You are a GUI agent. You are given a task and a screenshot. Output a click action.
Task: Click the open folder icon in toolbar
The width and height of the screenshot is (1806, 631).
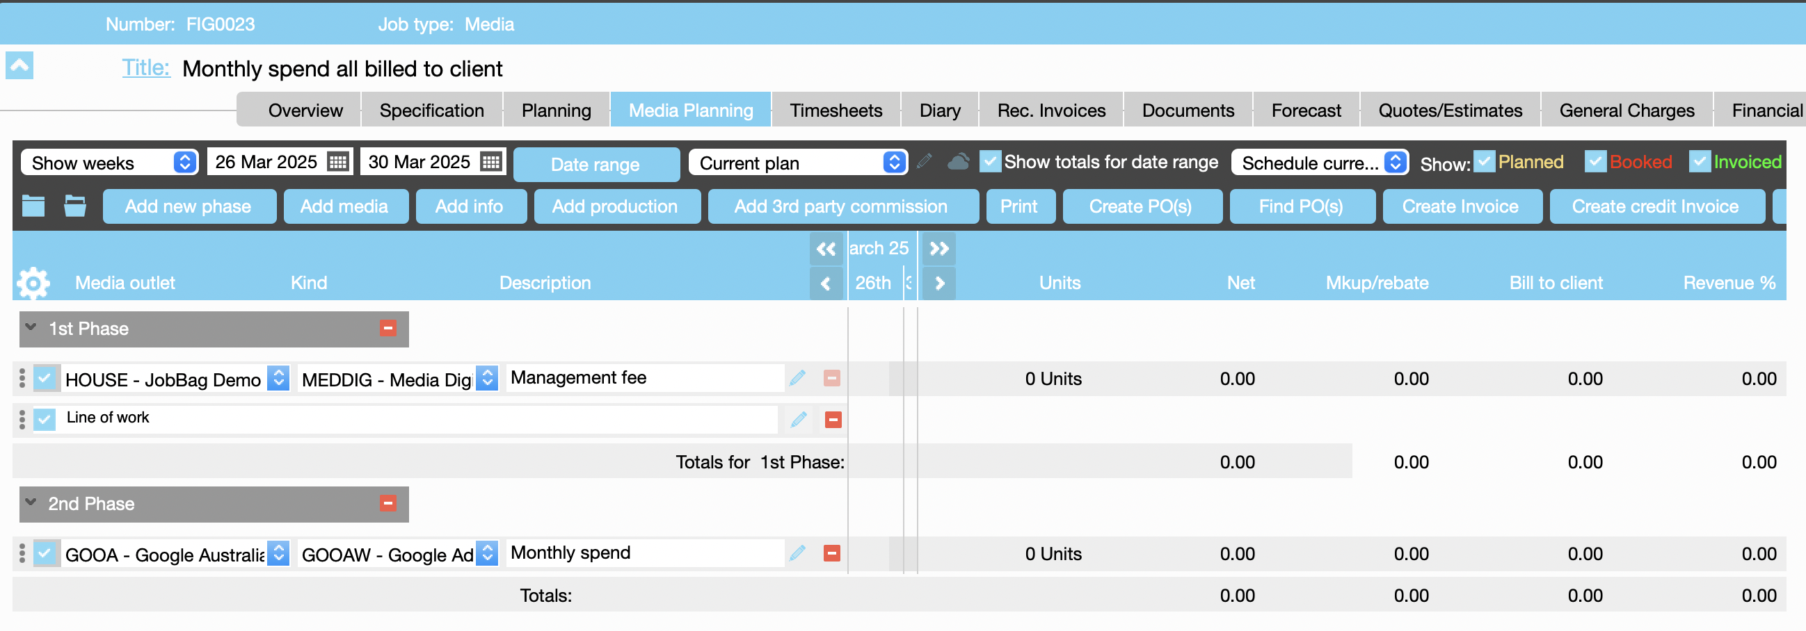(75, 206)
